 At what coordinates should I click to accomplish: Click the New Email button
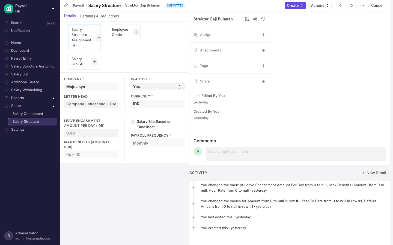tap(374, 173)
